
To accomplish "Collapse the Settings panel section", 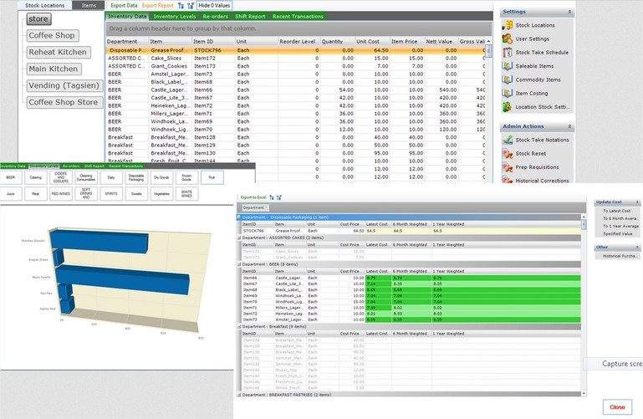I will coord(569,12).
